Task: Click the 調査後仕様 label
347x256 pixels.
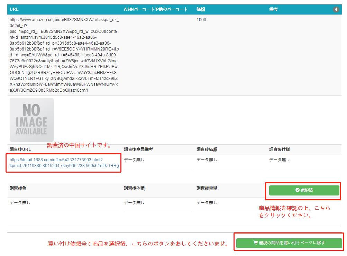Action: pos(280,149)
